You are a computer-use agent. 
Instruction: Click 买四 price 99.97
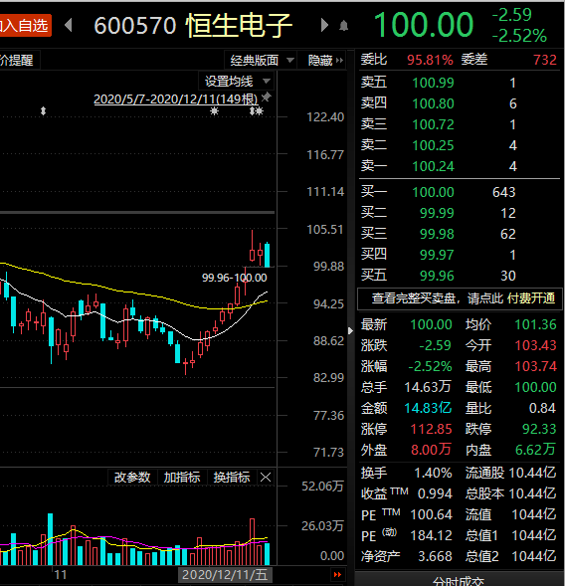tap(437, 255)
